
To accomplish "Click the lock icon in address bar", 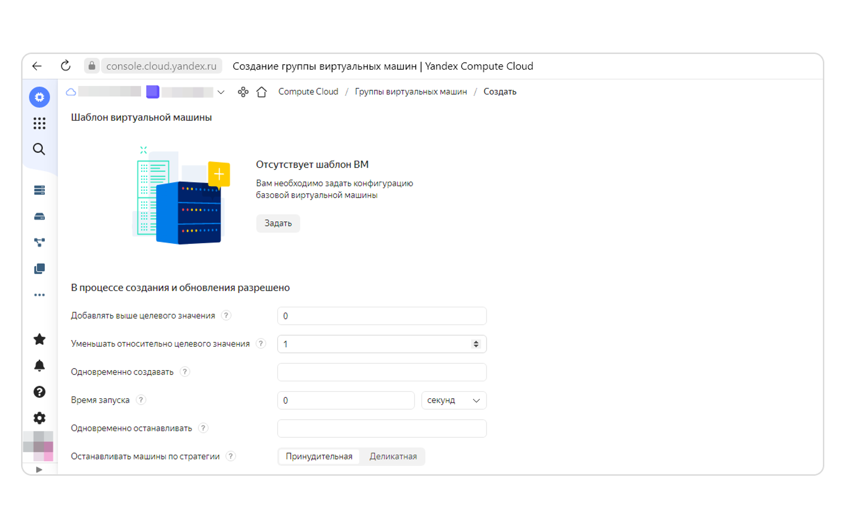I will 92,66.
